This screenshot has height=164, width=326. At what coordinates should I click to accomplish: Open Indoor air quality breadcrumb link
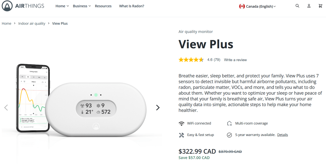pos(32,24)
